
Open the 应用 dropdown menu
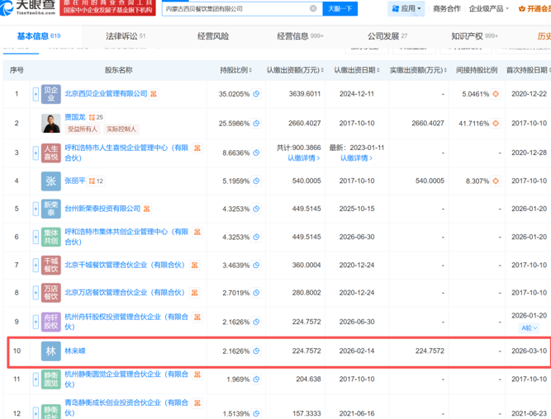407,9
